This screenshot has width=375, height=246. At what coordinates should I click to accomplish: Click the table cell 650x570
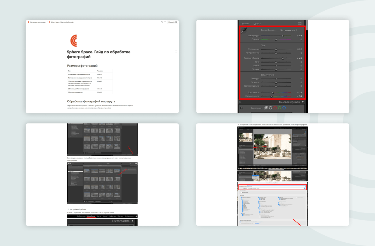tap(104, 89)
